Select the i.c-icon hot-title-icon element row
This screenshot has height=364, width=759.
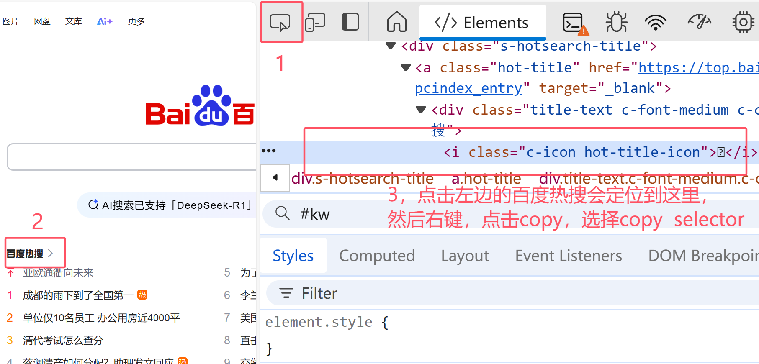click(x=509, y=152)
